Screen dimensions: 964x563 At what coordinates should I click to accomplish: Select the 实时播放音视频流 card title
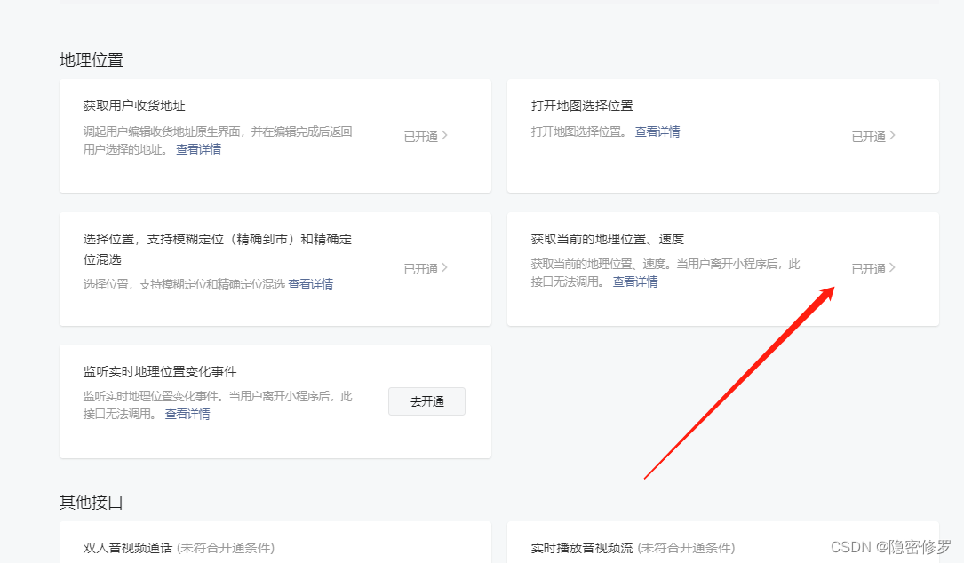coord(582,548)
